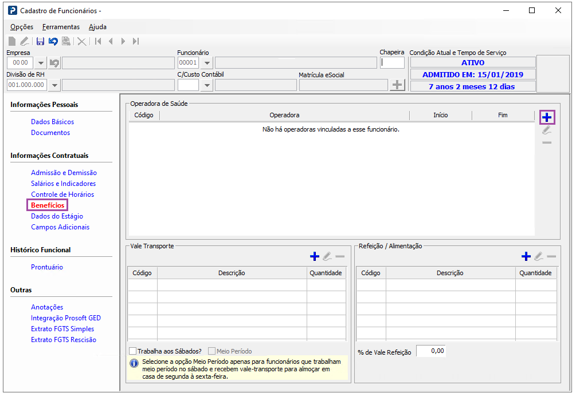Select Benefícios in the sidebar

click(x=48, y=205)
